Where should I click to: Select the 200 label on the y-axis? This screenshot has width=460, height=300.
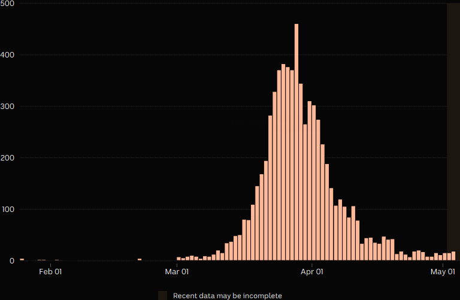tap(8, 158)
